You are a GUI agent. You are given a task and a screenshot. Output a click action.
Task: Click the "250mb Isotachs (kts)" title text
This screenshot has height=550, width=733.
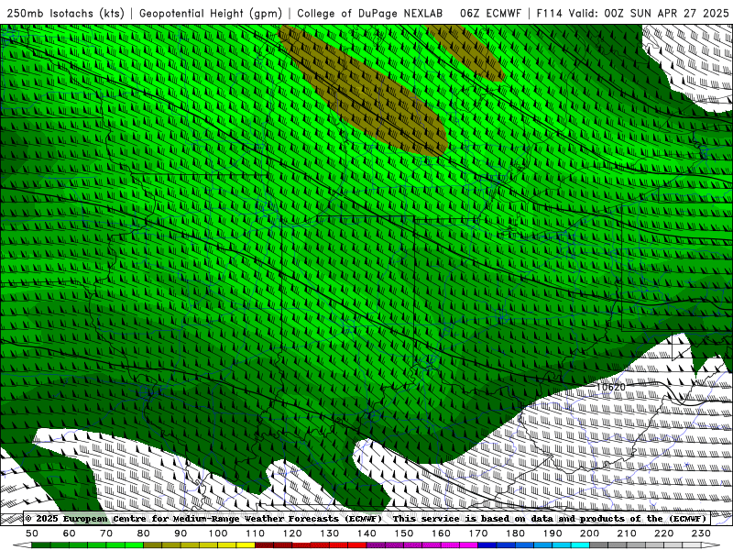pyautogui.click(x=65, y=13)
